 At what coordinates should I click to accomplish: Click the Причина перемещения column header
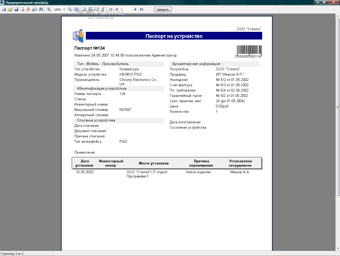tap(201, 163)
